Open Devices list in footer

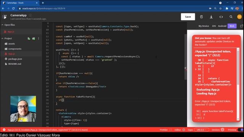(218, 130)
